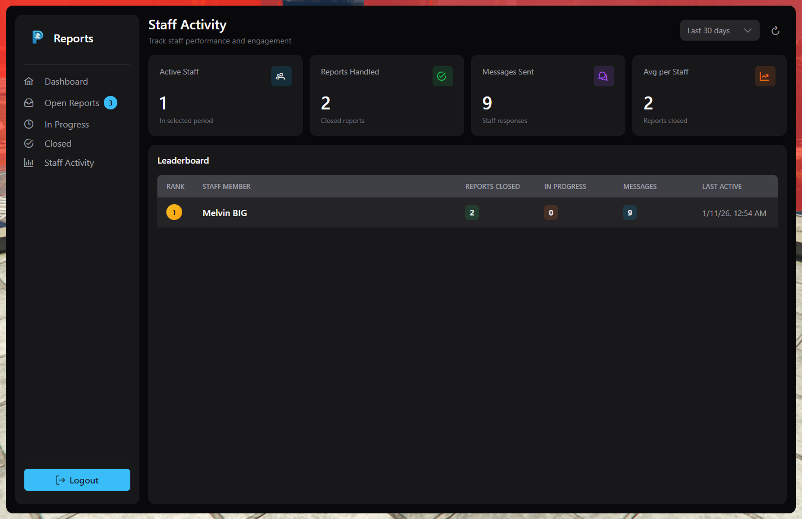Click the Active Staff people icon
This screenshot has width=802, height=519.
pyautogui.click(x=281, y=76)
